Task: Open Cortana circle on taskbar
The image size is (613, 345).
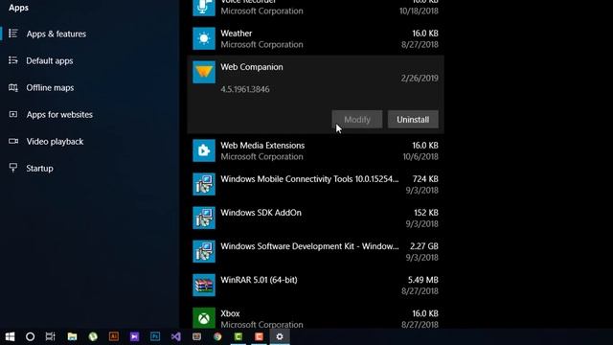Action: [x=30, y=336]
